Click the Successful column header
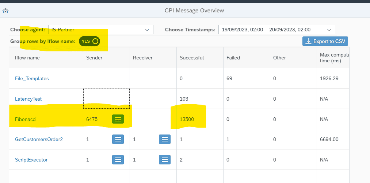This screenshot has width=370, height=183. click(200, 58)
